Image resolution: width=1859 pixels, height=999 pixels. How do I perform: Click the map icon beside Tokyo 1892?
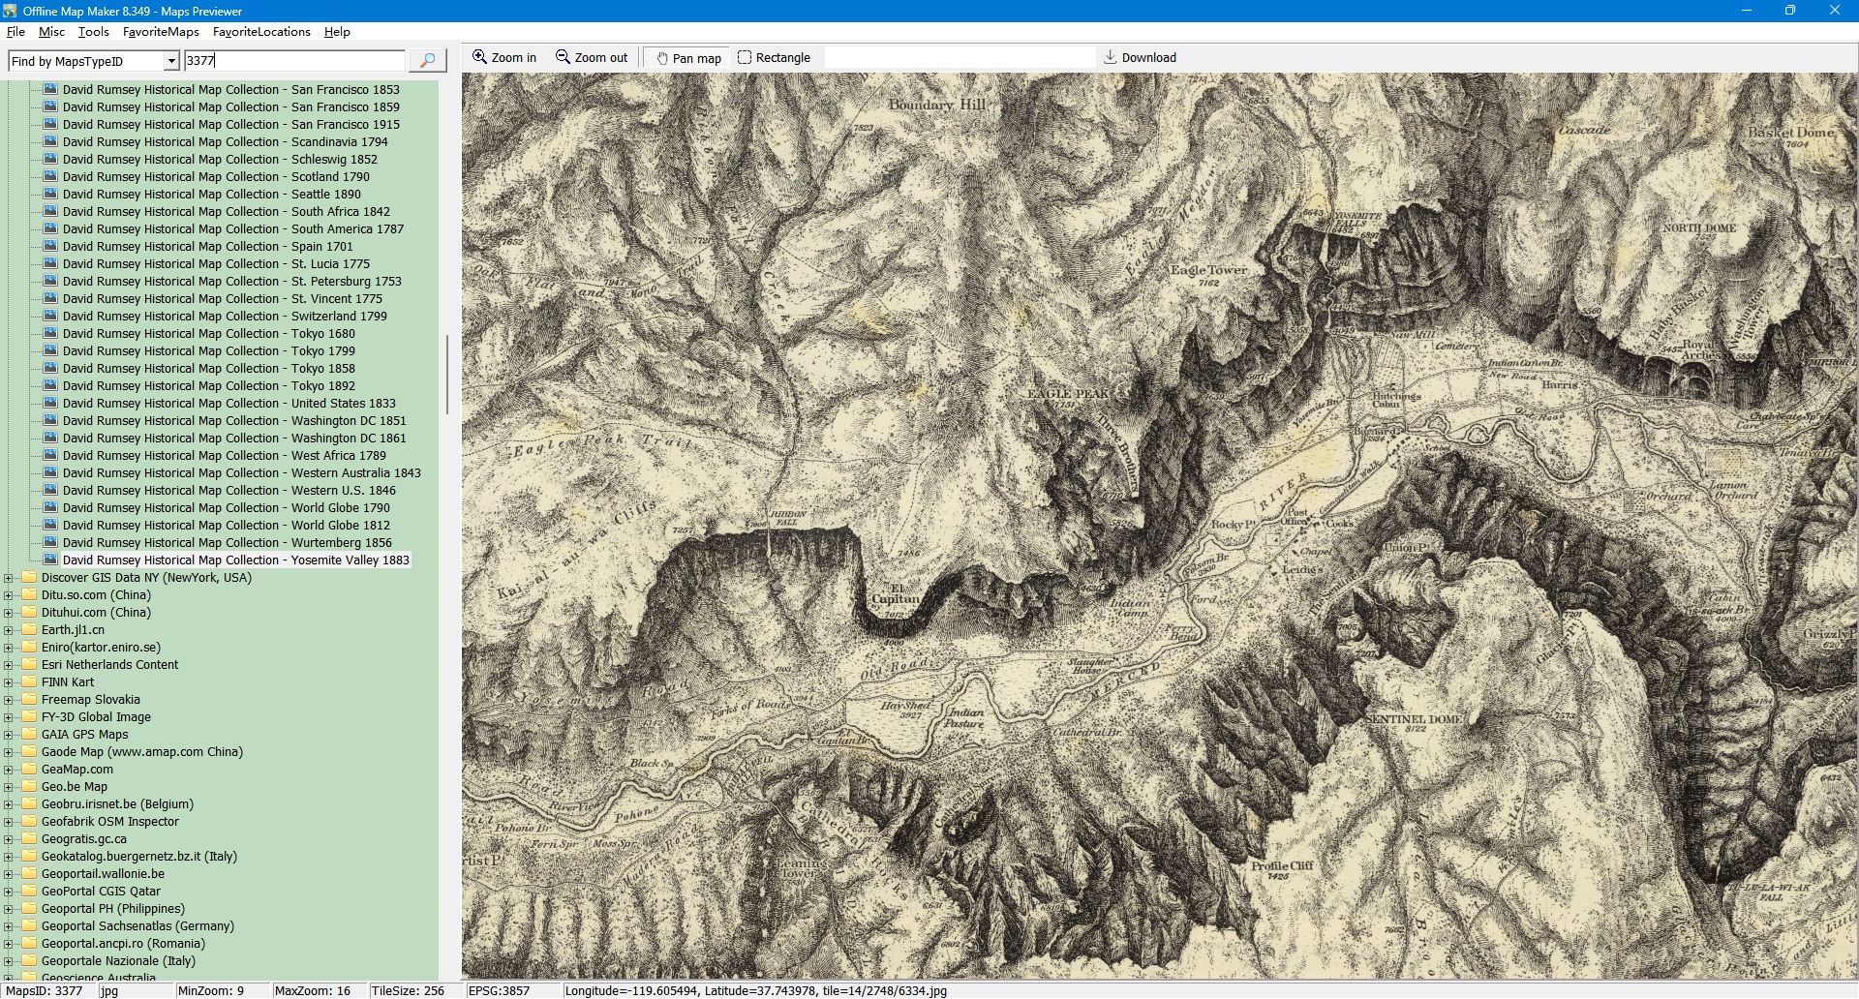pyautogui.click(x=50, y=386)
